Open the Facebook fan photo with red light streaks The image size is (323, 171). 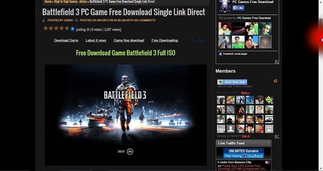pos(238,28)
